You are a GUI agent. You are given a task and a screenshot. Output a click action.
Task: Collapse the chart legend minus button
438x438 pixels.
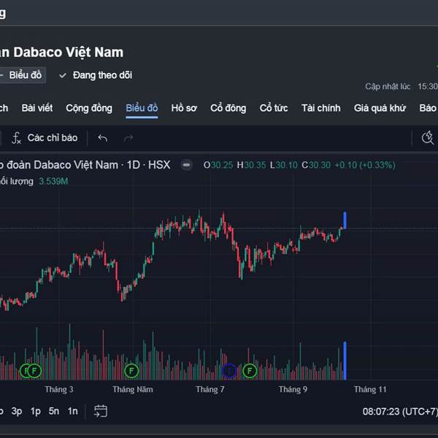tap(187, 165)
